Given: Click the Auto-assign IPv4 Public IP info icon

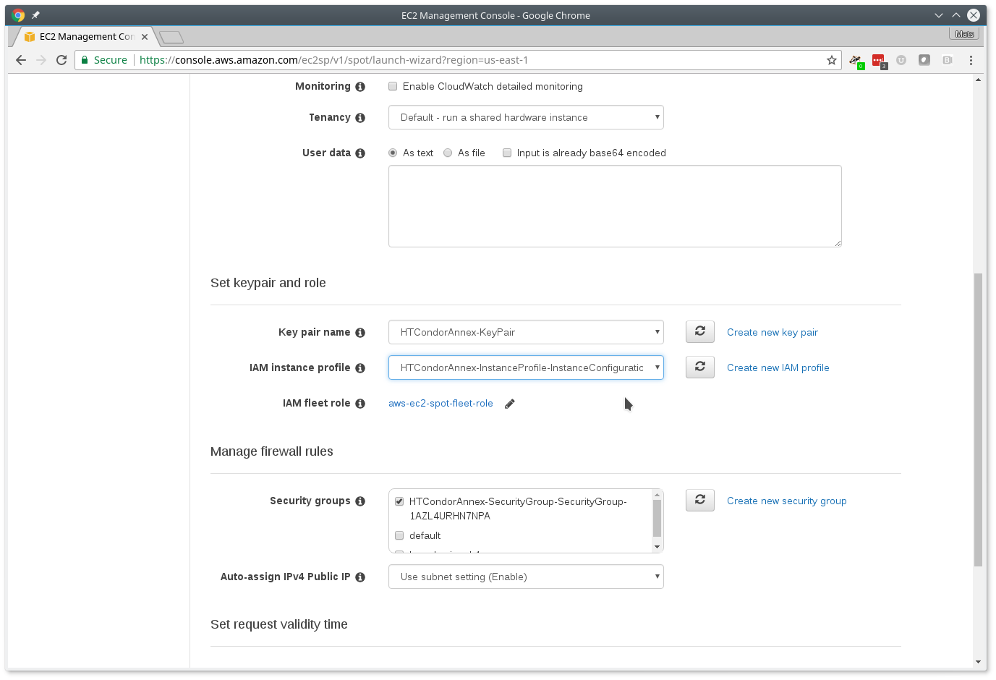Looking at the screenshot, I should point(360,577).
